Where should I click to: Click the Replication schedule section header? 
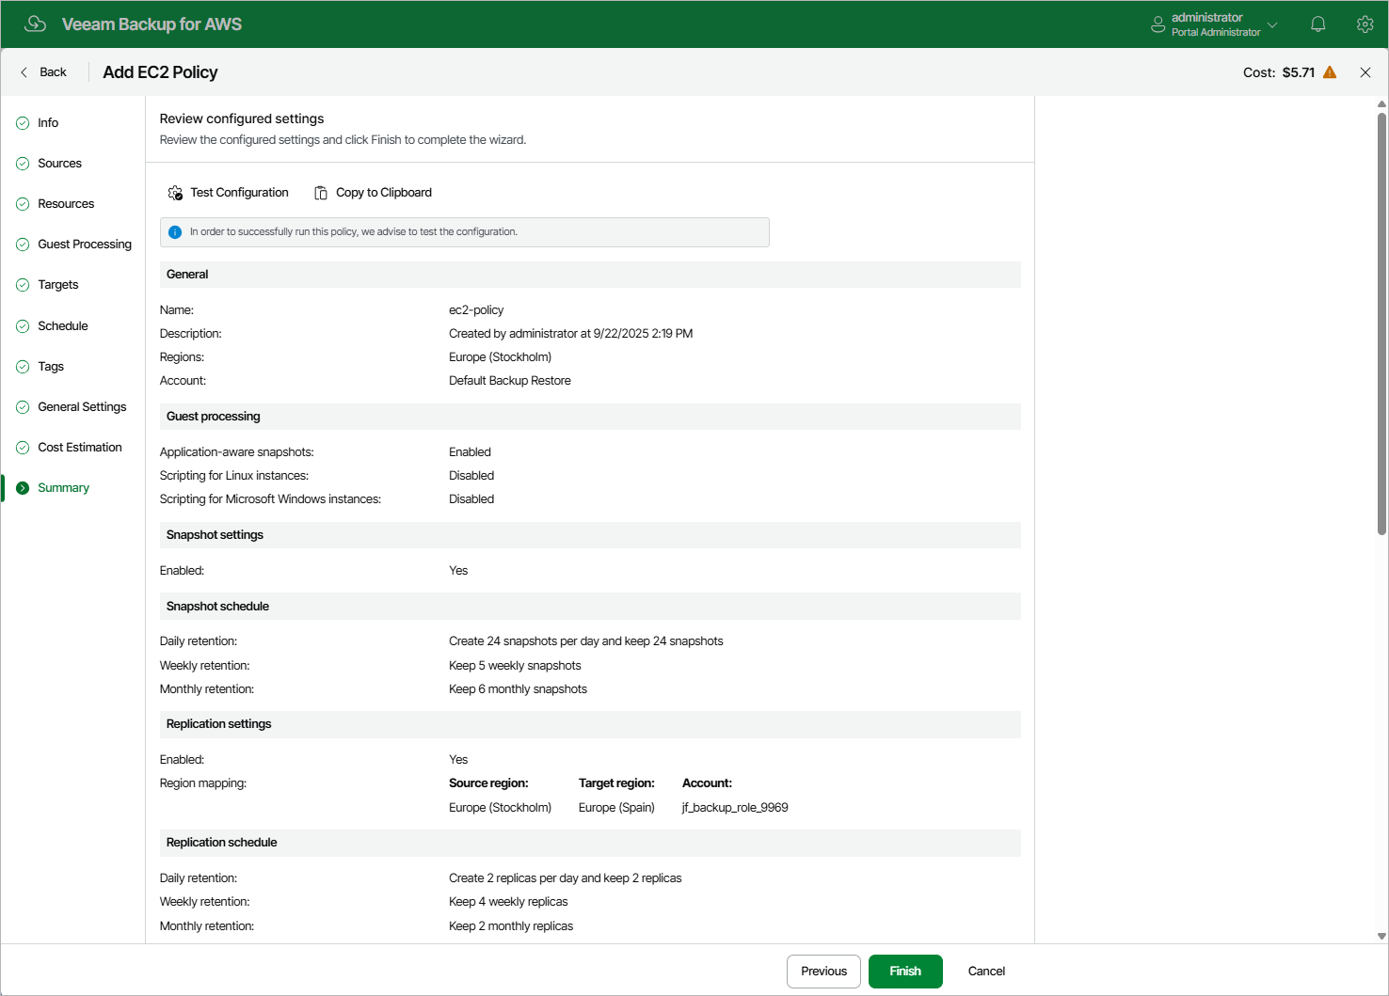[590, 843]
